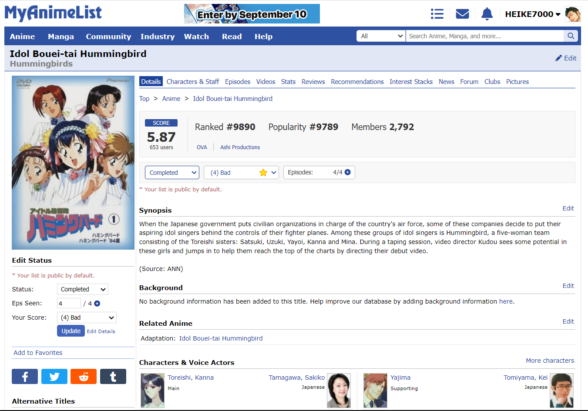Viewport: 588px width, 411px height.
Task: Open HEIKE7000 profile dropdown
Action: pyautogui.click(x=533, y=14)
